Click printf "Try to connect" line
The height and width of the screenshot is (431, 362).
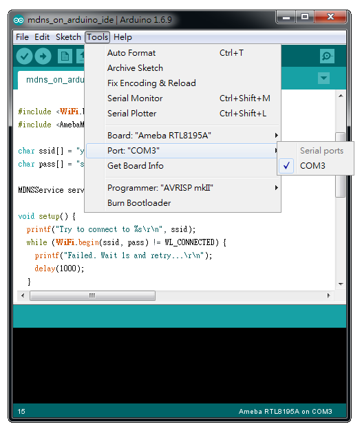click(x=111, y=229)
